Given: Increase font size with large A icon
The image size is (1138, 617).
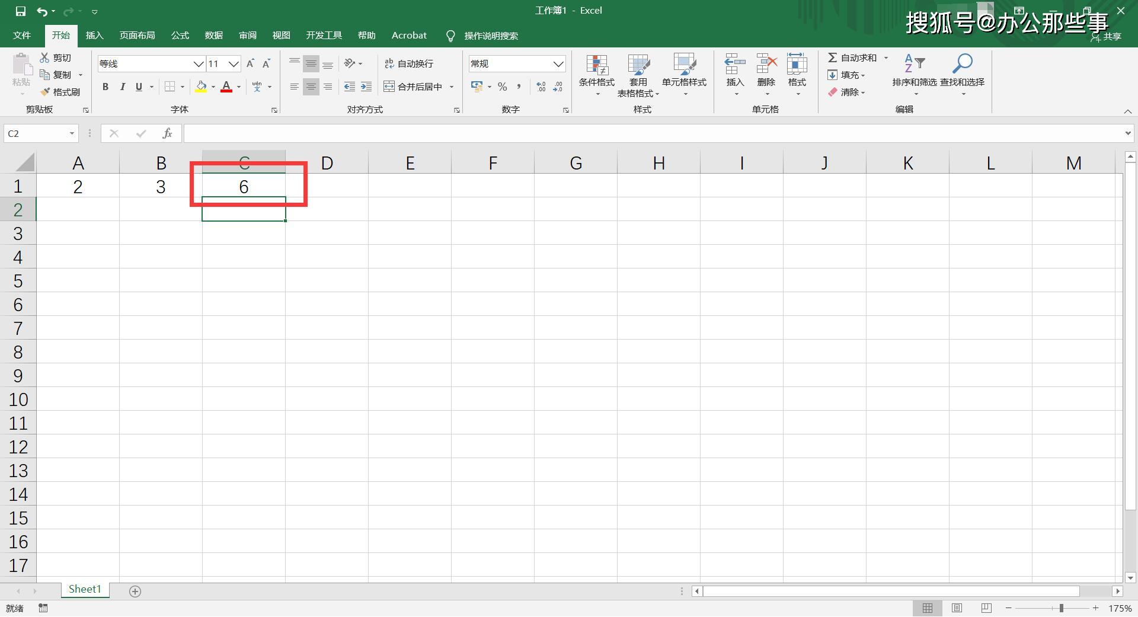Looking at the screenshot, I should (x=250, y=63).
